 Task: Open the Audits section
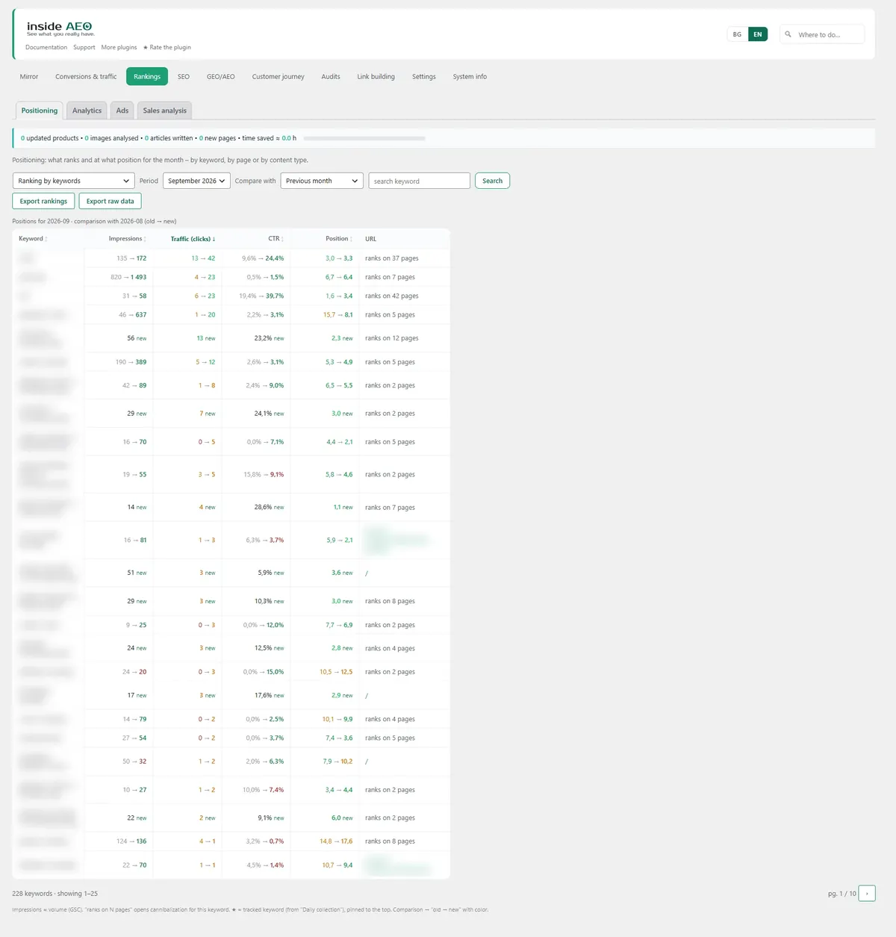[331, 76]
